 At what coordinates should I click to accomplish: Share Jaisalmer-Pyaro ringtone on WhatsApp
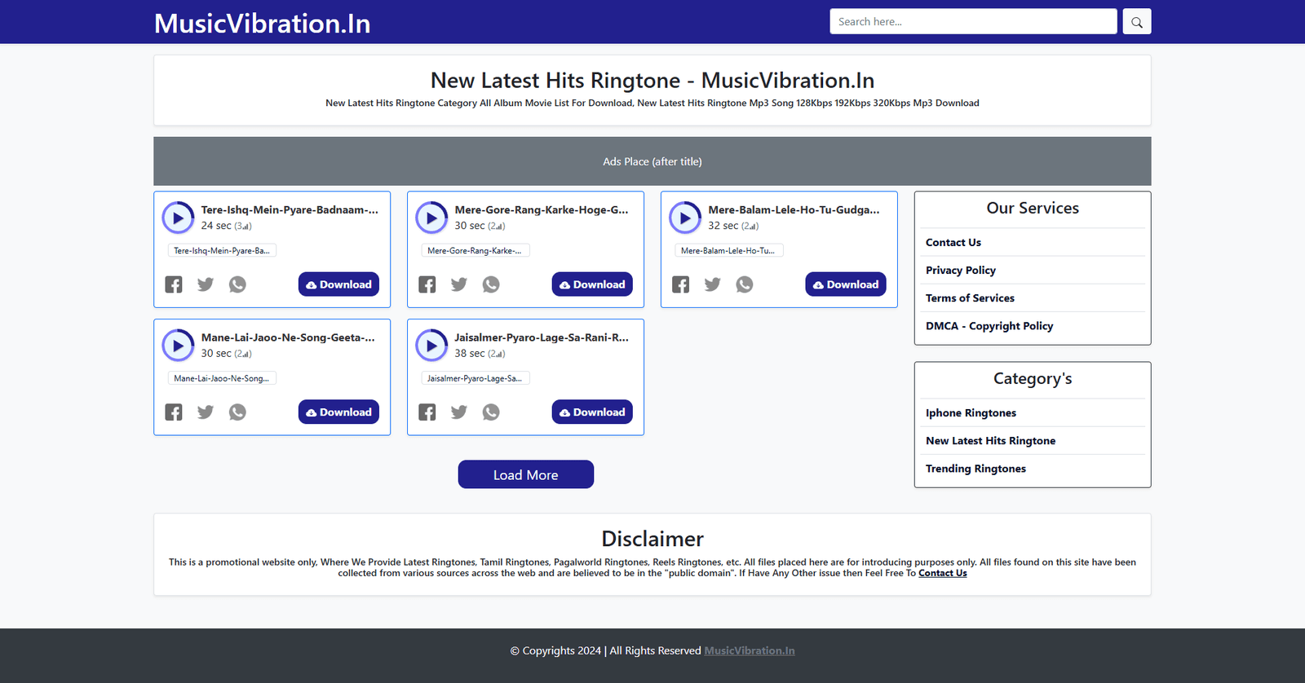click(491, 412)
